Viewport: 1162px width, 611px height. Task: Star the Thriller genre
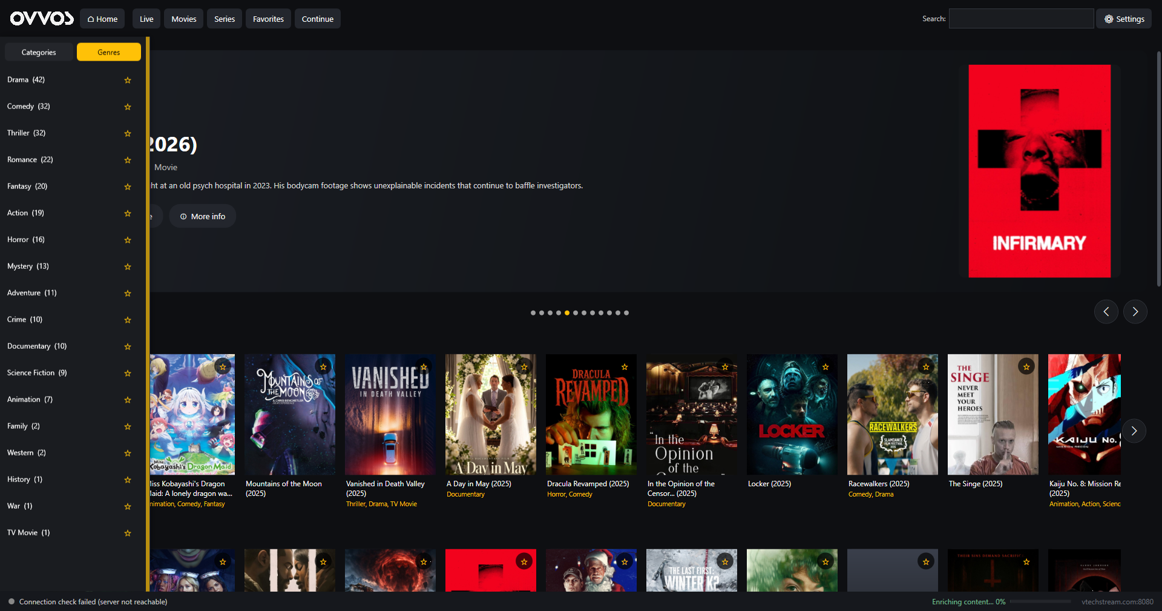point(128,133)
